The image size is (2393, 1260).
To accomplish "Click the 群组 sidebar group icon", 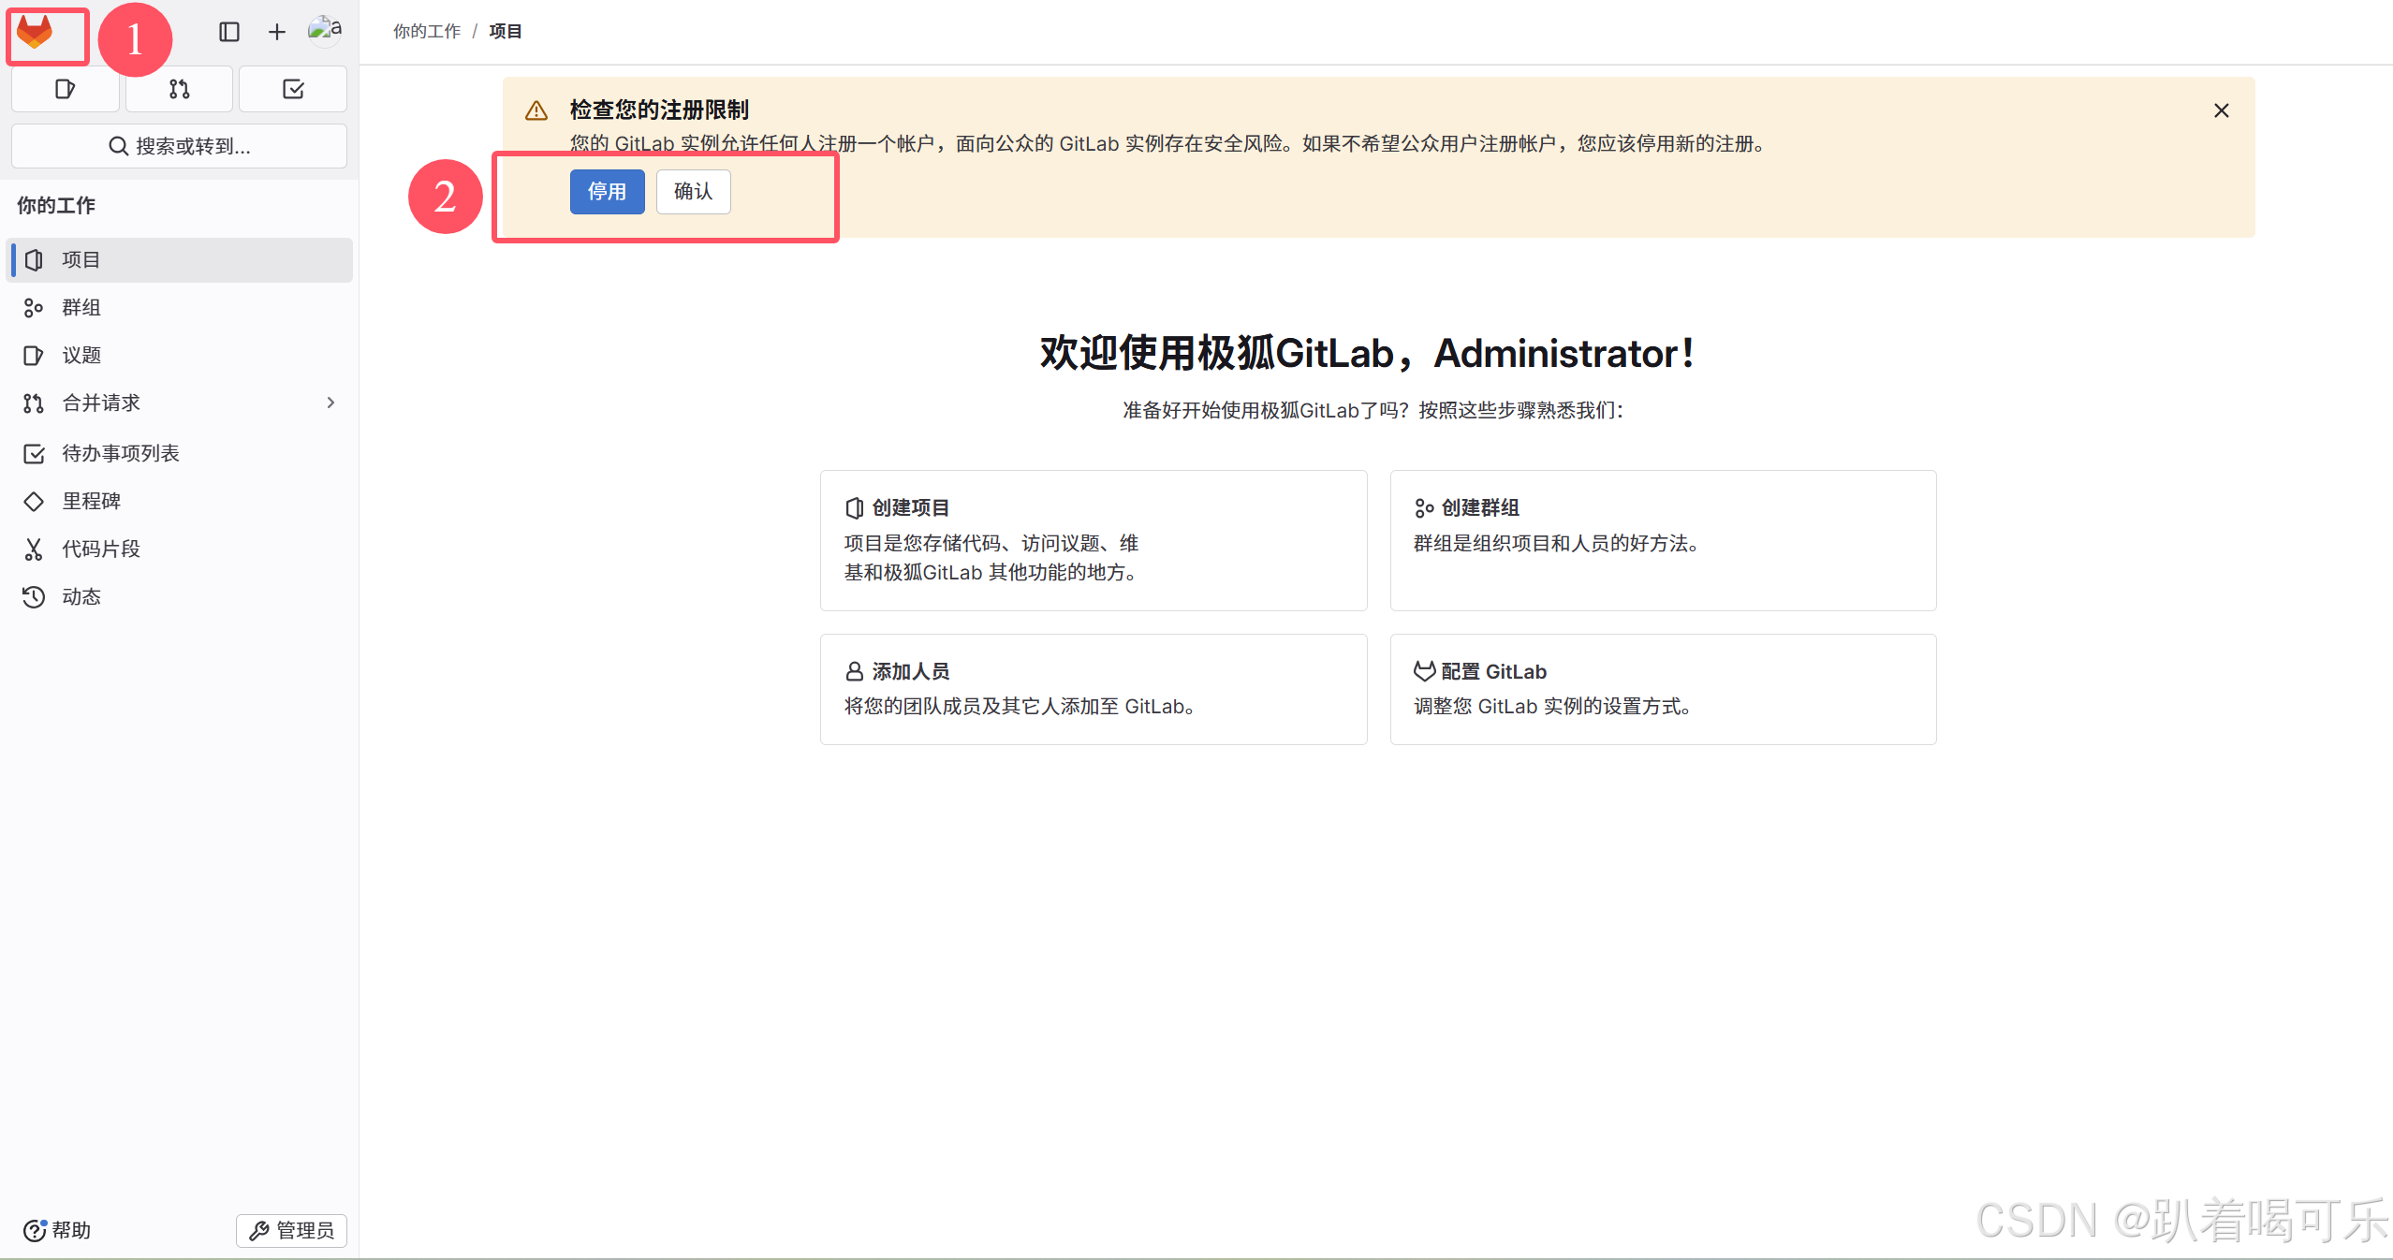I will tap(34, 307).
